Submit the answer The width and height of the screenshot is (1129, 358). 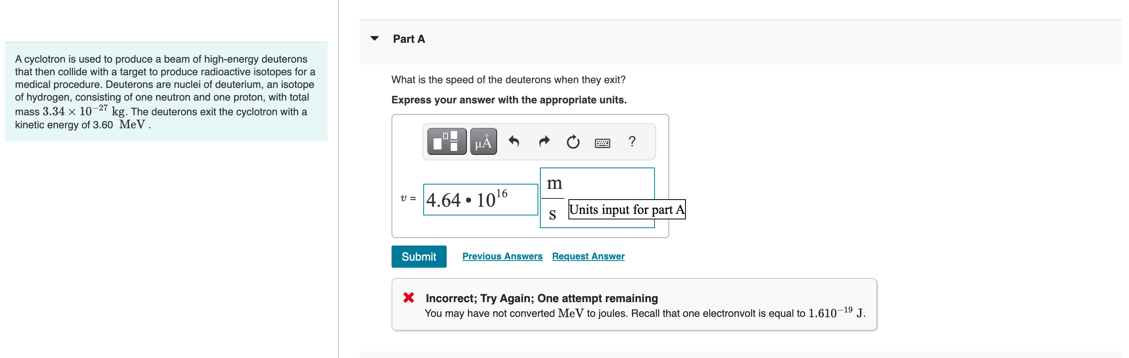419,257
